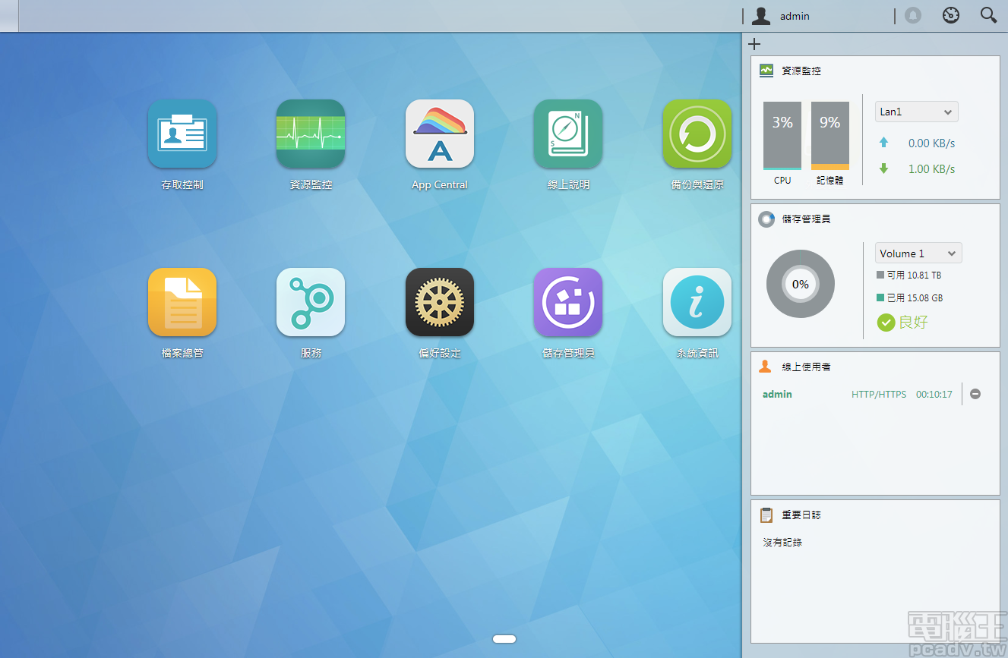Open the admin account menu
1008x658 pixels.
[795, 16]
